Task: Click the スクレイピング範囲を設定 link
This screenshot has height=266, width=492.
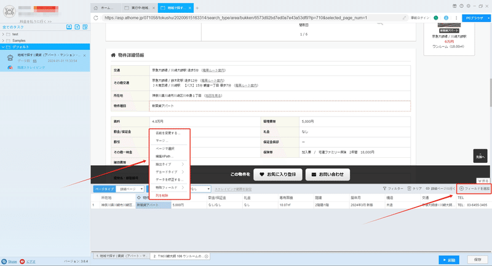Action: coord(233,189)
